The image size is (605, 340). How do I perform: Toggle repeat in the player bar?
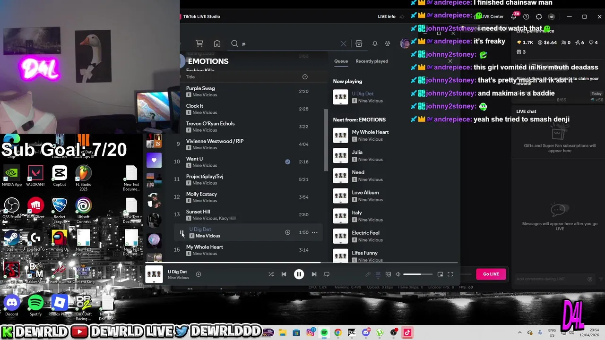click(x=327, y=274)
